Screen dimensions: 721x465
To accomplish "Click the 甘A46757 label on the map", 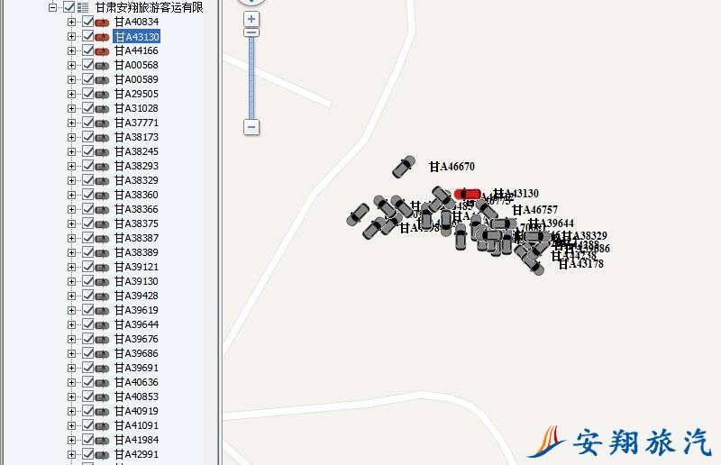I will pyautogui.click(x=535, y=210).
